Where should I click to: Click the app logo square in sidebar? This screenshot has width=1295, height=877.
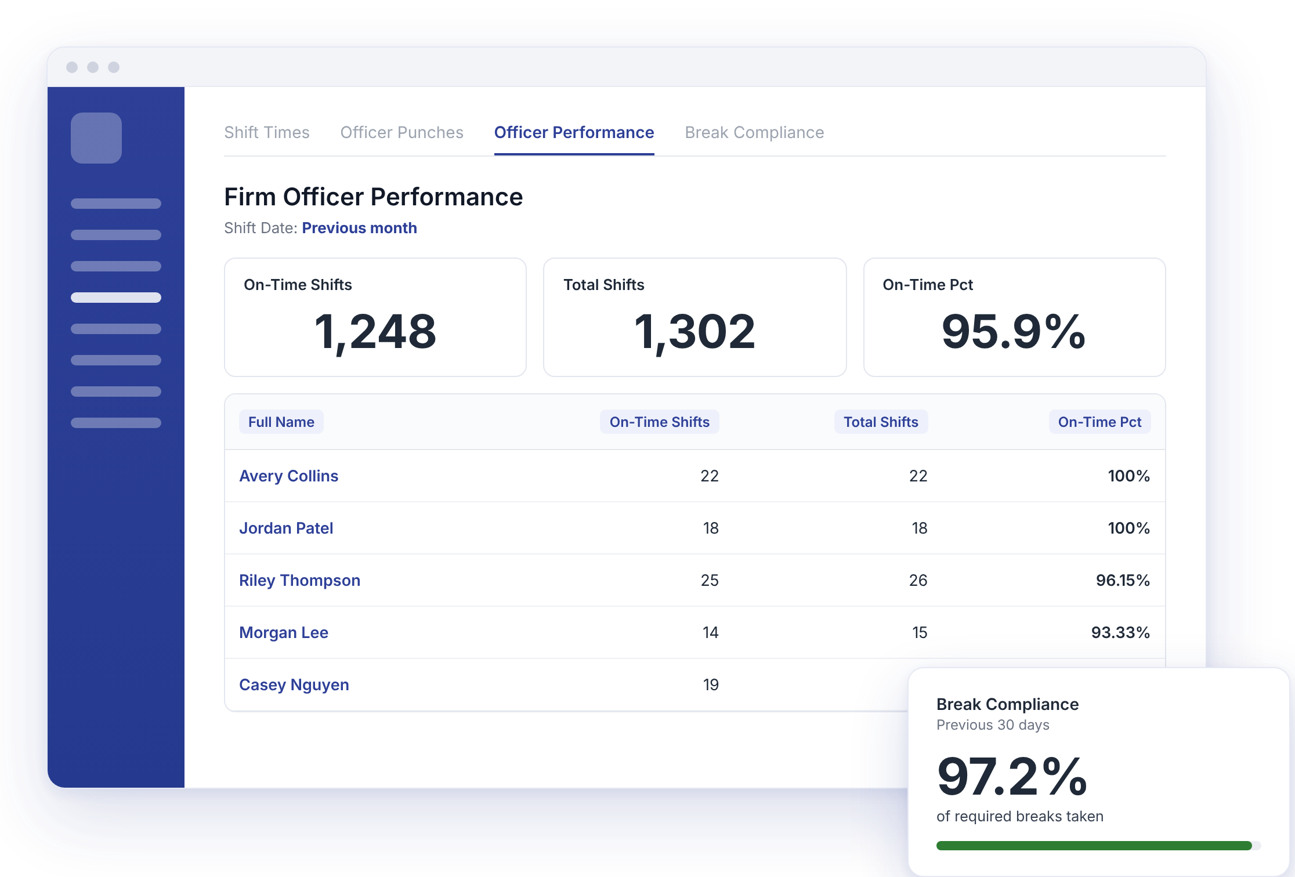(x=96, y=138)
